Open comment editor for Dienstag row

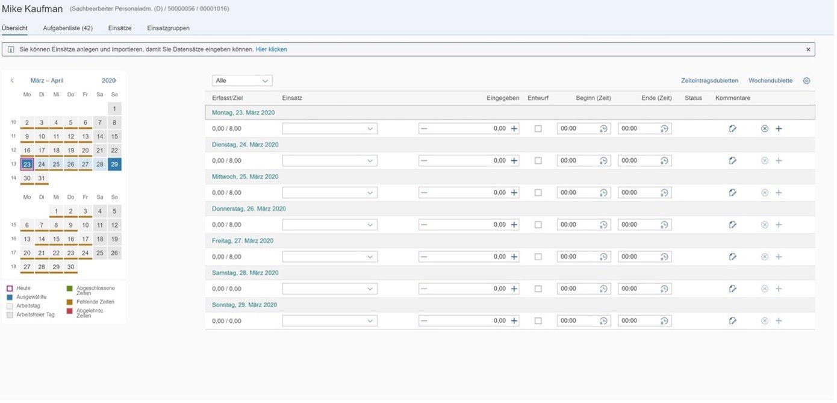tap(733, 160)
